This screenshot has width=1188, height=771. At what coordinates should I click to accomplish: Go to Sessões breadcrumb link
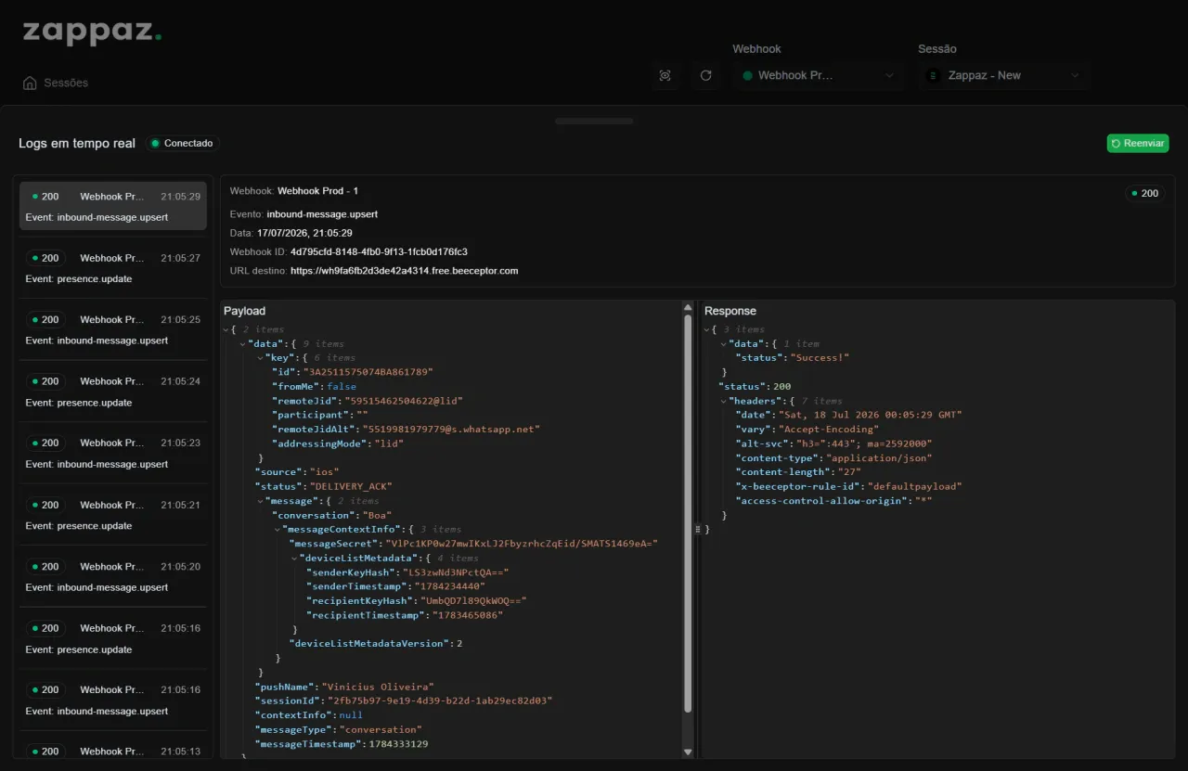click(66, 83)
